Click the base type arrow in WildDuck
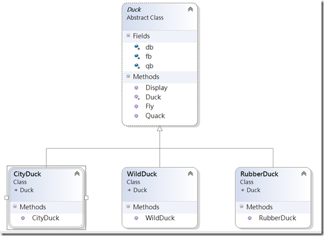The image size is (324, 236). (x=129, y=190)
